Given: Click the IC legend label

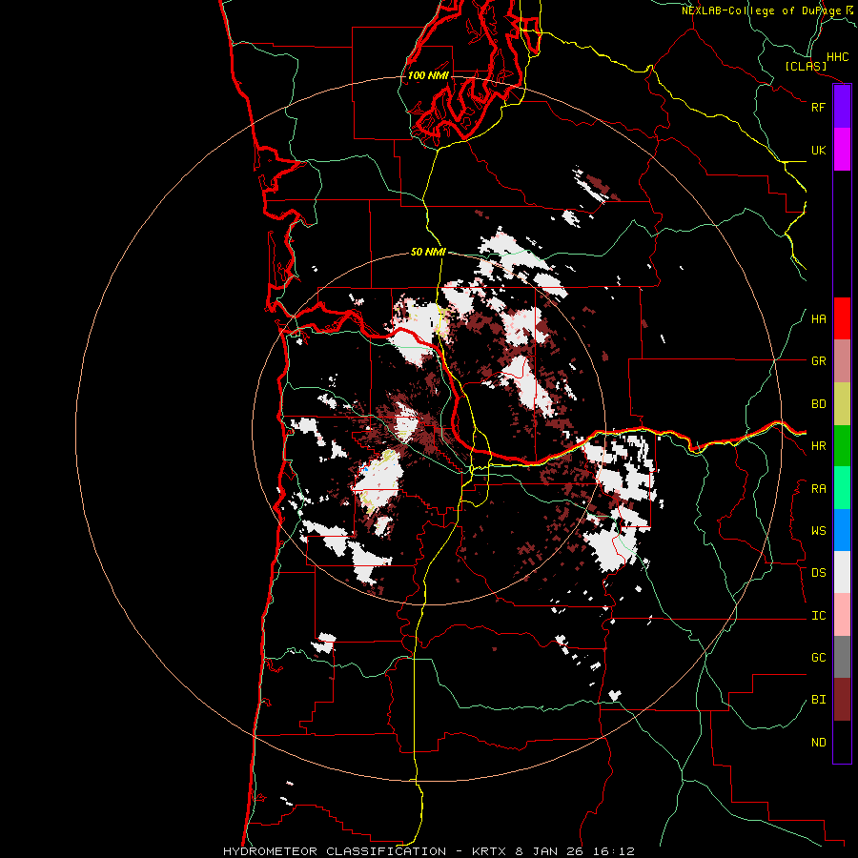Looking at the screenshot, I should 818,616.
